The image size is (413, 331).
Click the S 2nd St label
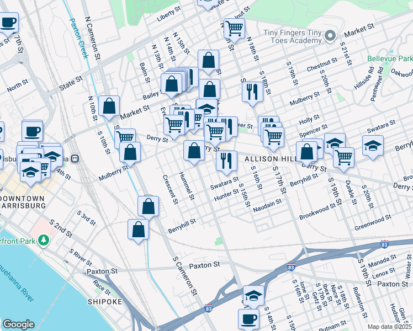point(61,229)
